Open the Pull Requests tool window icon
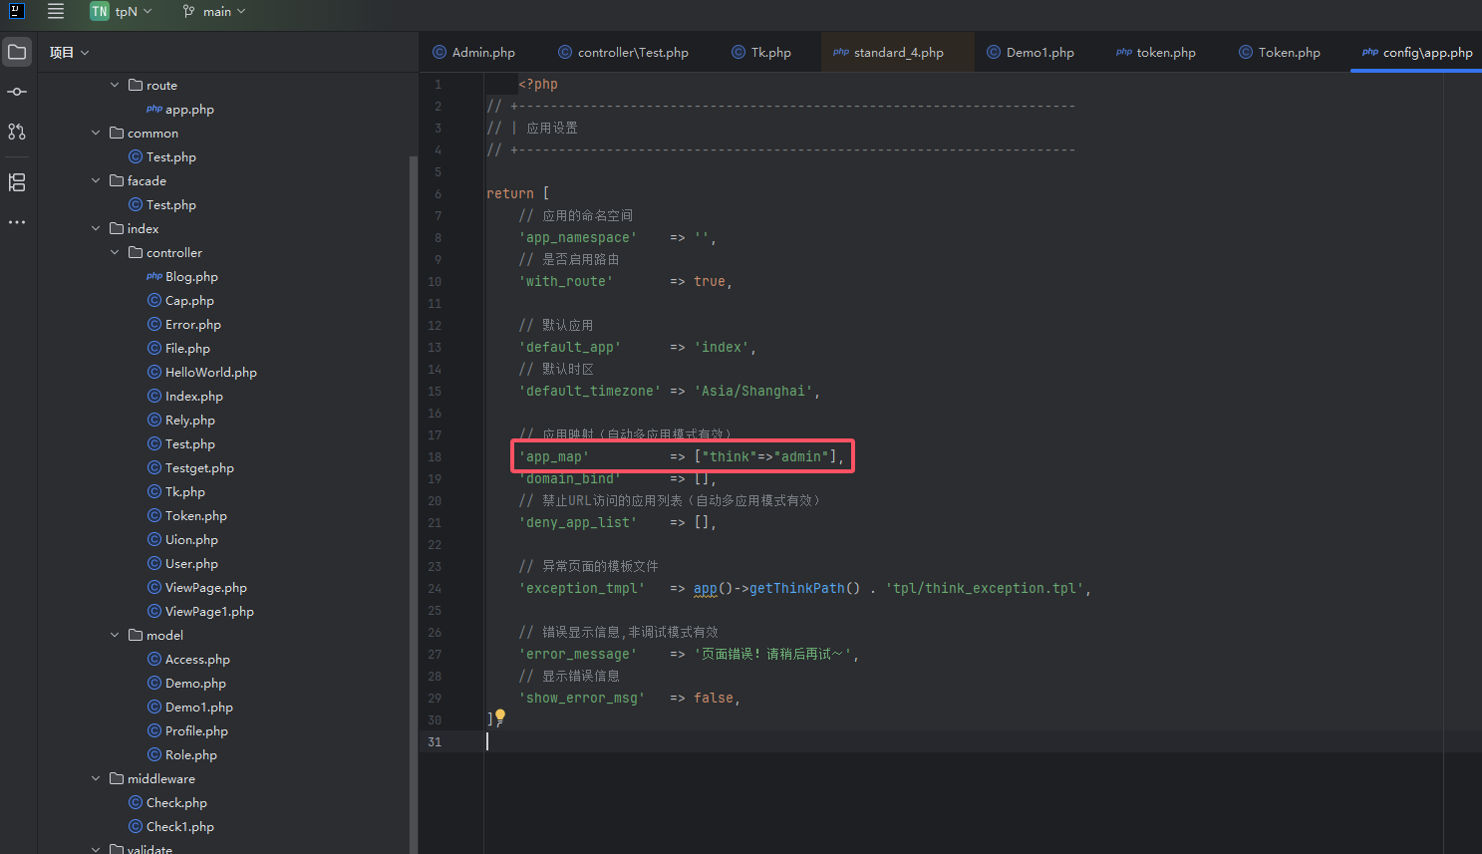The width and height of the screenshot is (1482, 854). pos(17,132)
